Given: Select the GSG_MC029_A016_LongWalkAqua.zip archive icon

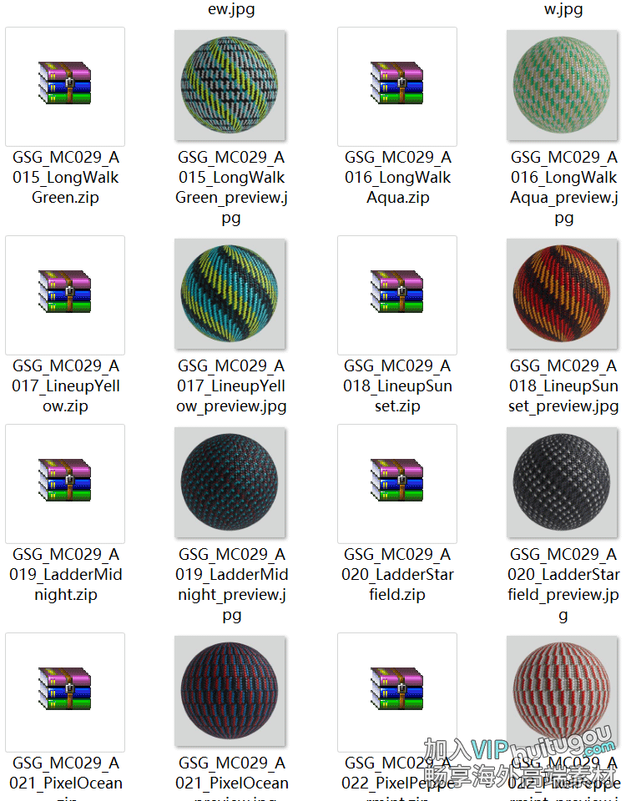Looking at the screenshot, I should [397, 83].
